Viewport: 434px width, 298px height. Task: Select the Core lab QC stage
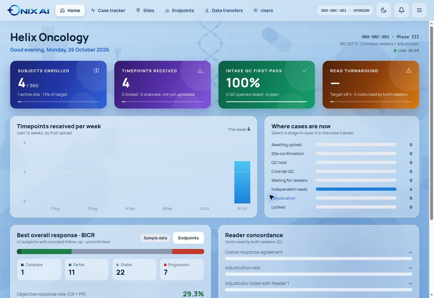[342, 171]
